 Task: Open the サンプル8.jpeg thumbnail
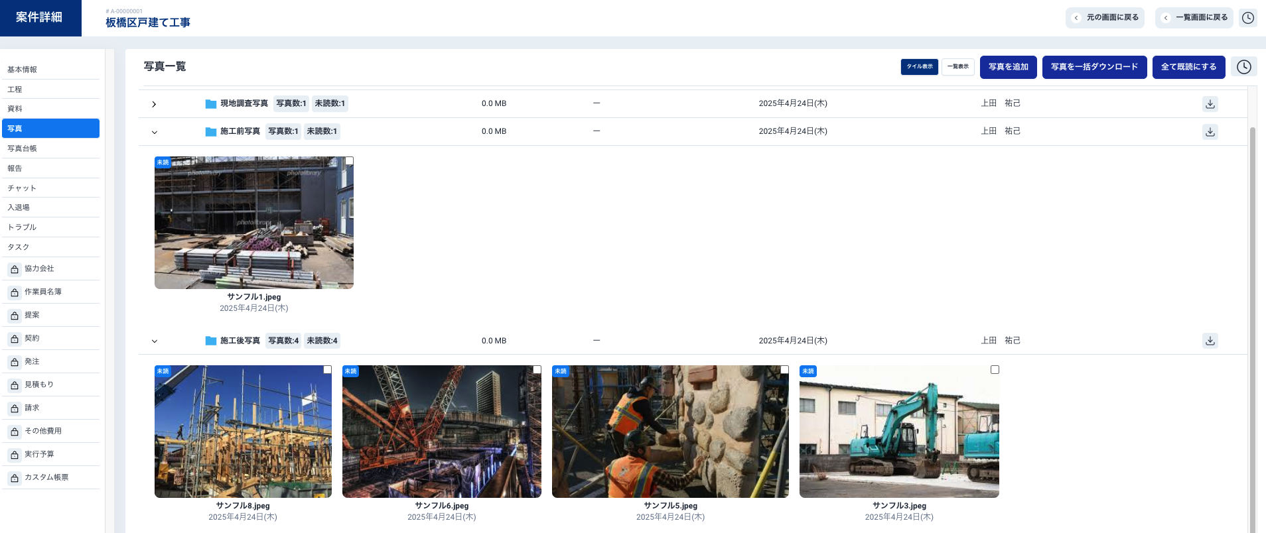pos(243,432)
